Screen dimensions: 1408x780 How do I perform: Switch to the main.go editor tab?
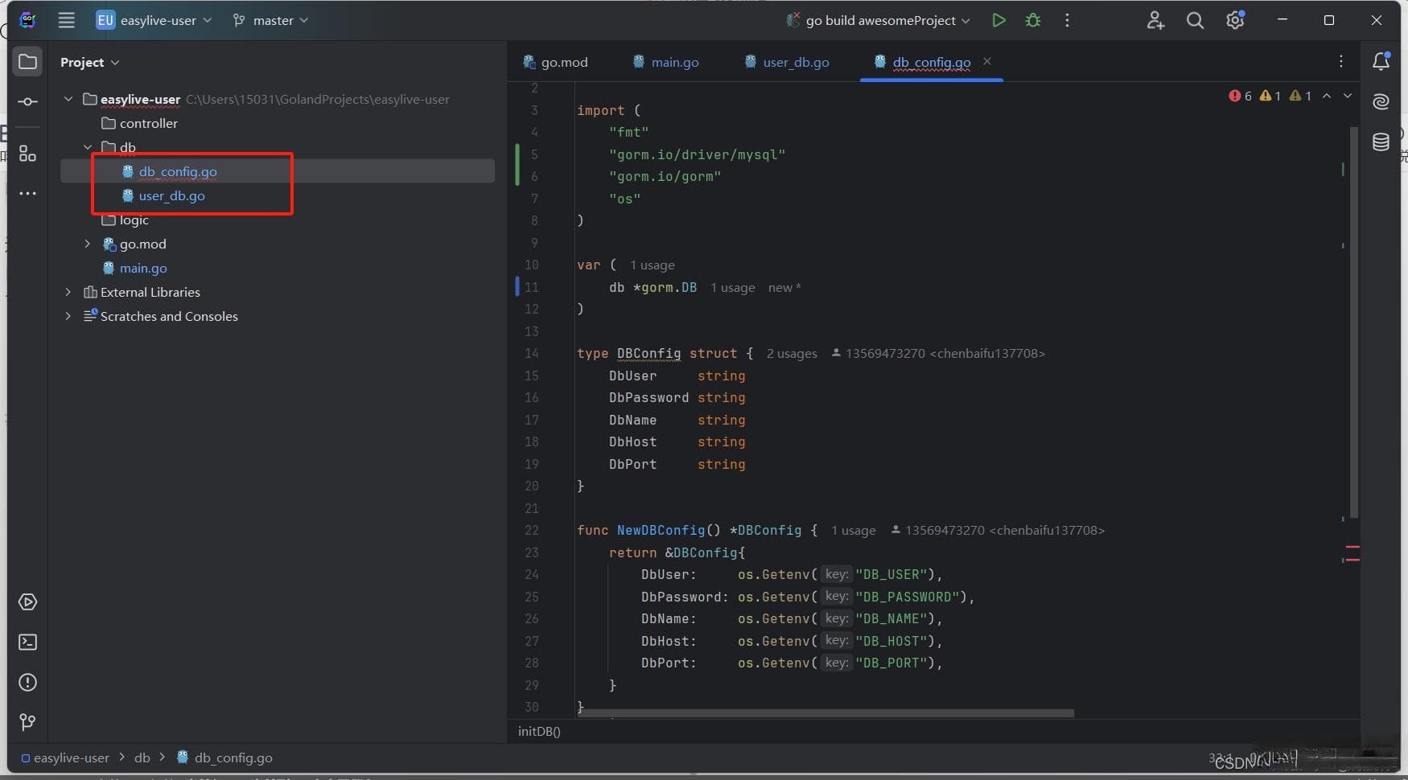coord(665,62)
